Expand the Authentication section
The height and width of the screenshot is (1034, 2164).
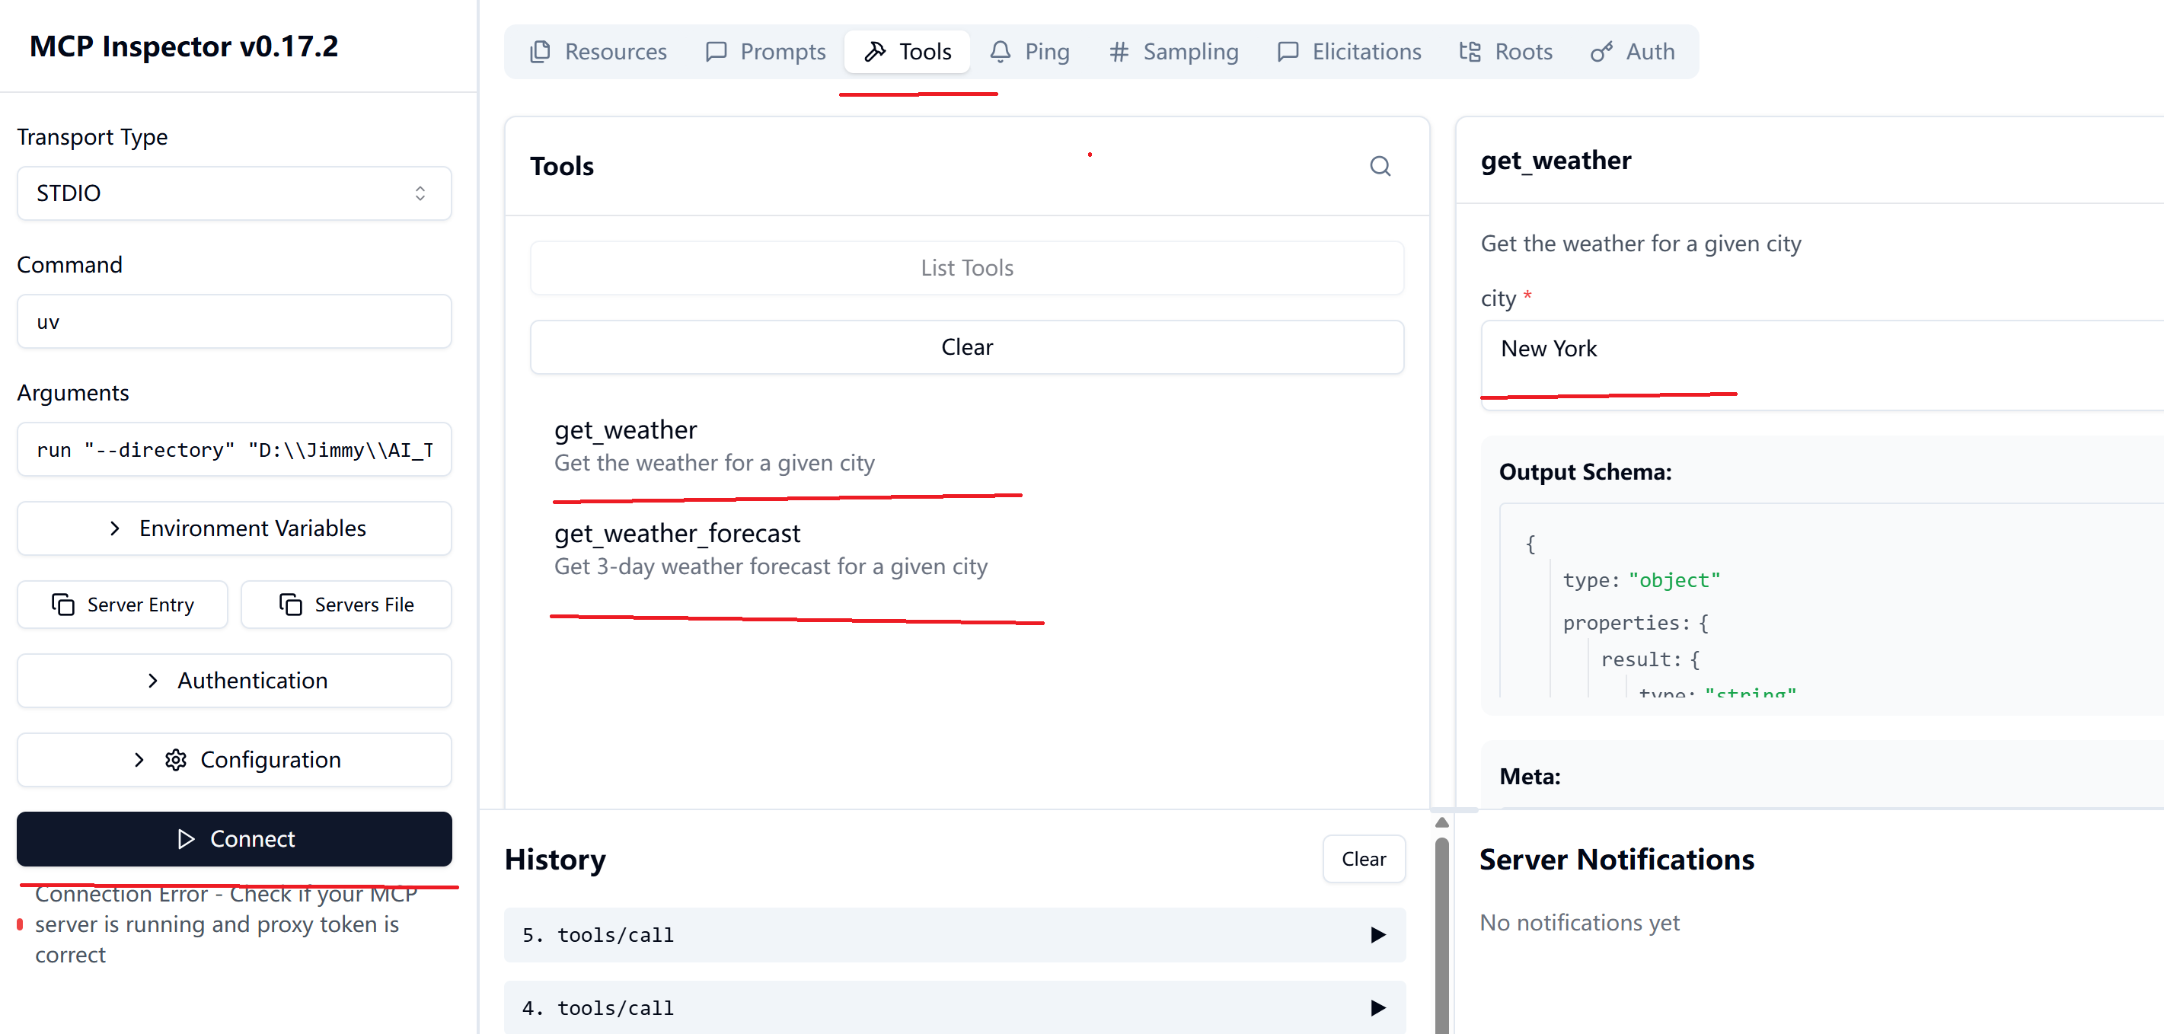(235, 681)
